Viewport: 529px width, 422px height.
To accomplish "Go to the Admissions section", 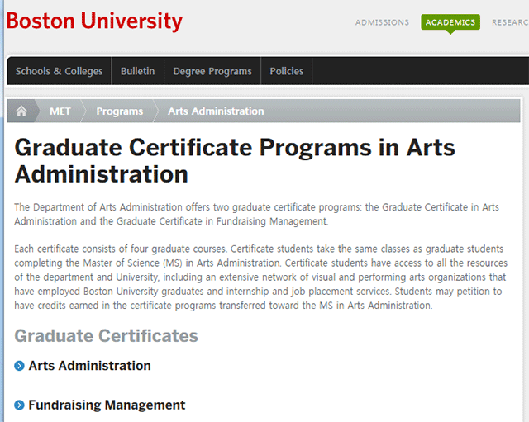I will click(x=382, y=22).
